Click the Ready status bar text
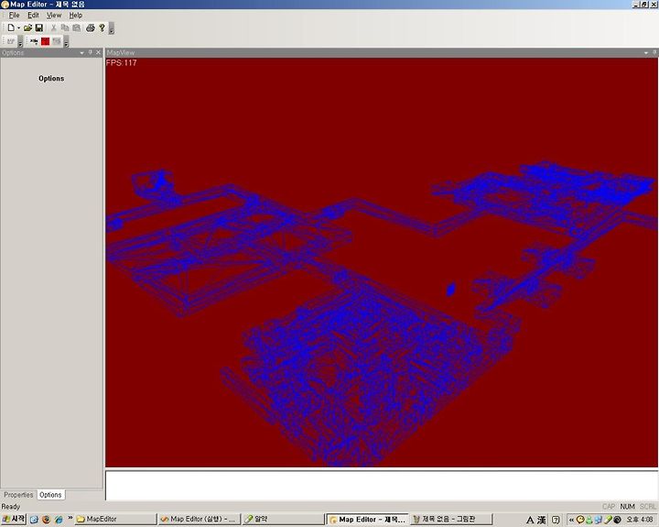This screenshot has width=659, height=527. click(11, 507)
